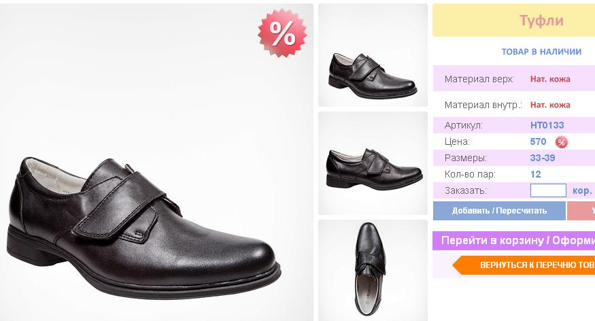The height and width of the screenshot is (321, 595).
Task: Click the article number HT0133
Action: (x=547, y=125)
